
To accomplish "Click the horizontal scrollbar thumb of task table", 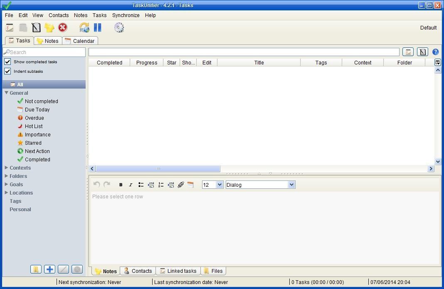I will pos(158,168).
